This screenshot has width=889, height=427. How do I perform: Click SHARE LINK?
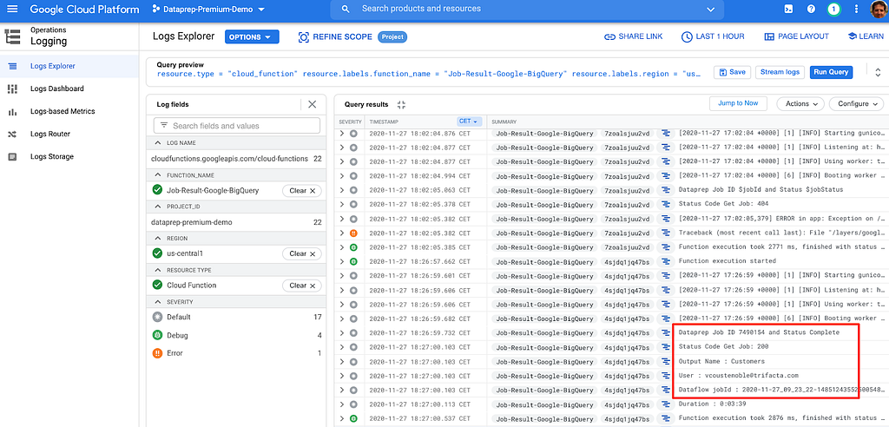633,36
